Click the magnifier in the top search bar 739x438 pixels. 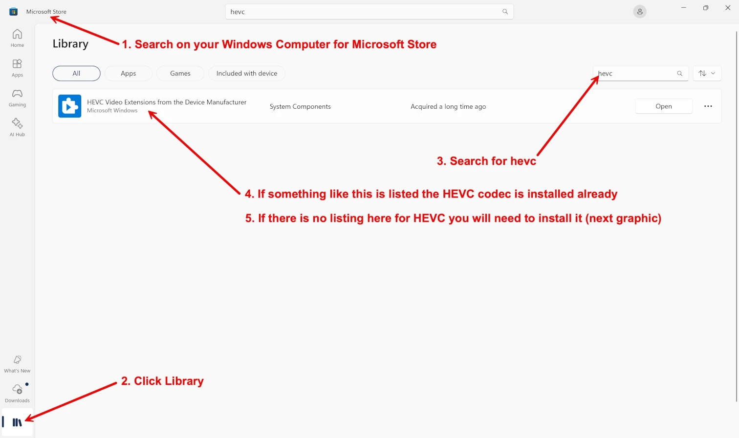[x=505, y=12]
